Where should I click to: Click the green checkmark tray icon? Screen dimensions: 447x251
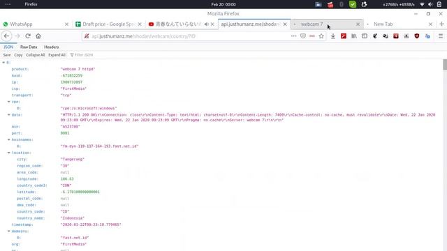click(353, 4)
